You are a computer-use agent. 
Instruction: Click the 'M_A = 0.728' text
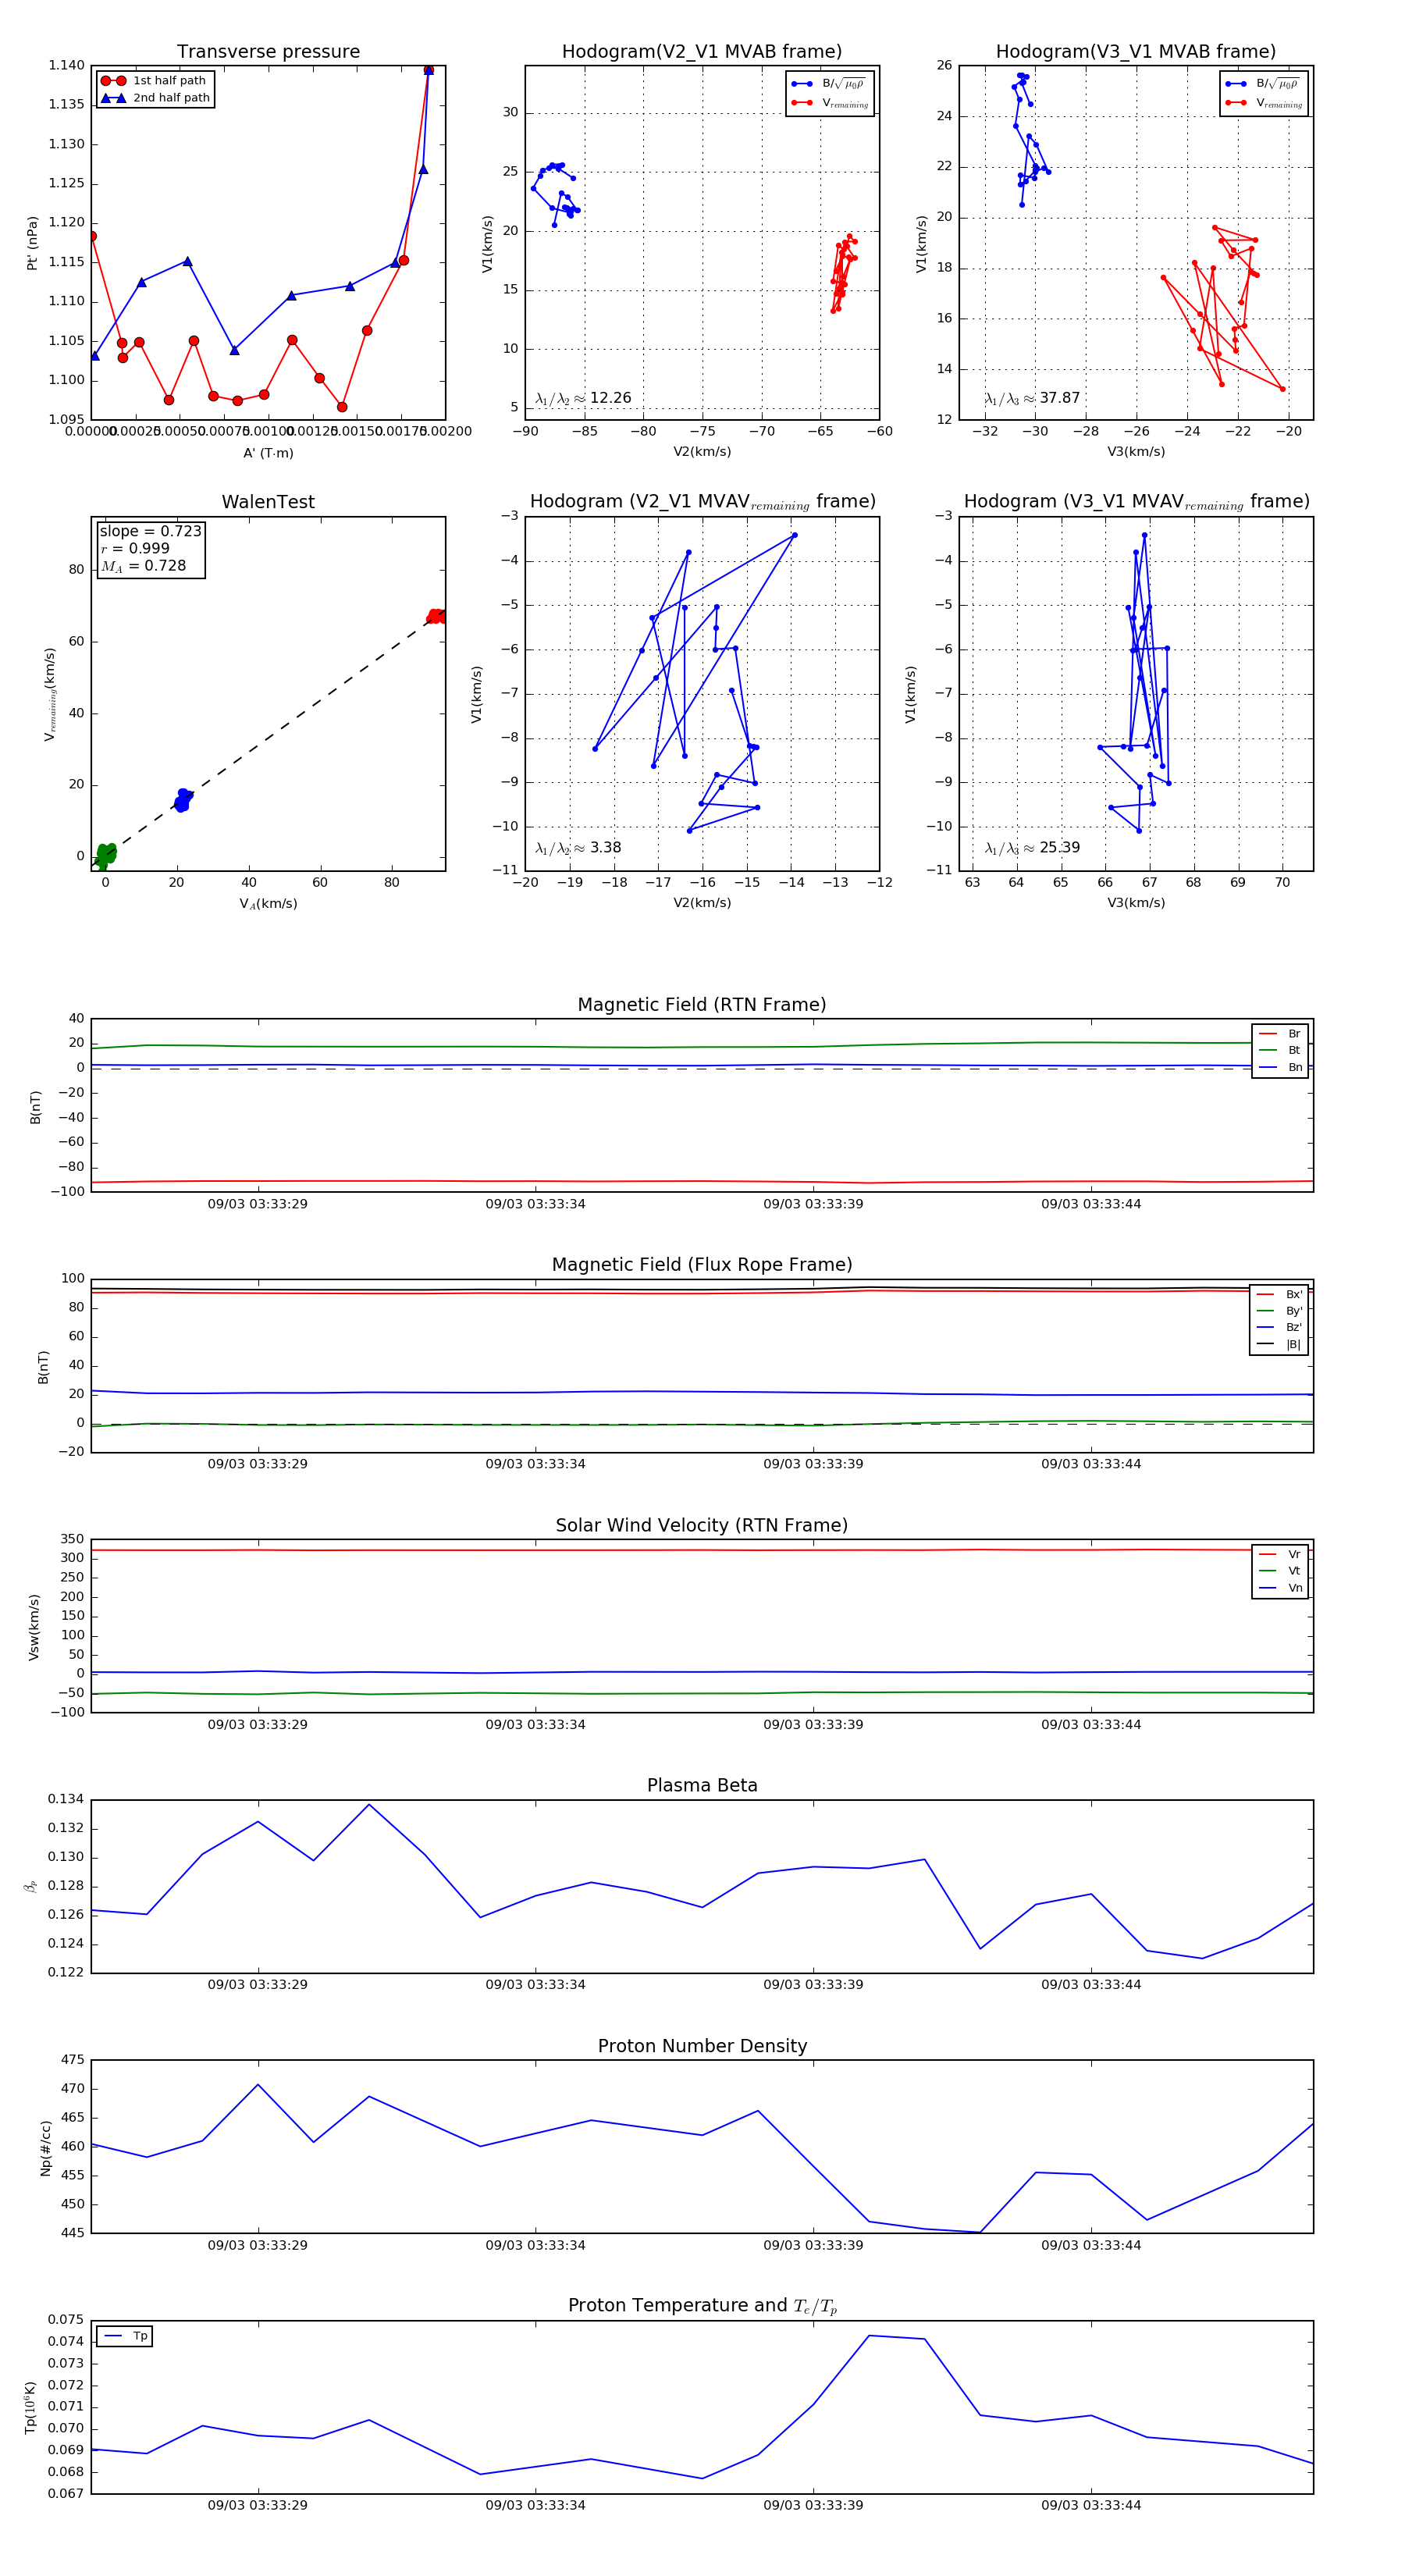143,566
